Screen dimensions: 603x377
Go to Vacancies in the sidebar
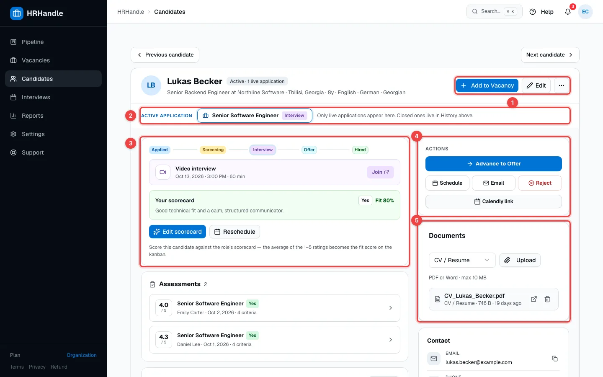(53, 60)
